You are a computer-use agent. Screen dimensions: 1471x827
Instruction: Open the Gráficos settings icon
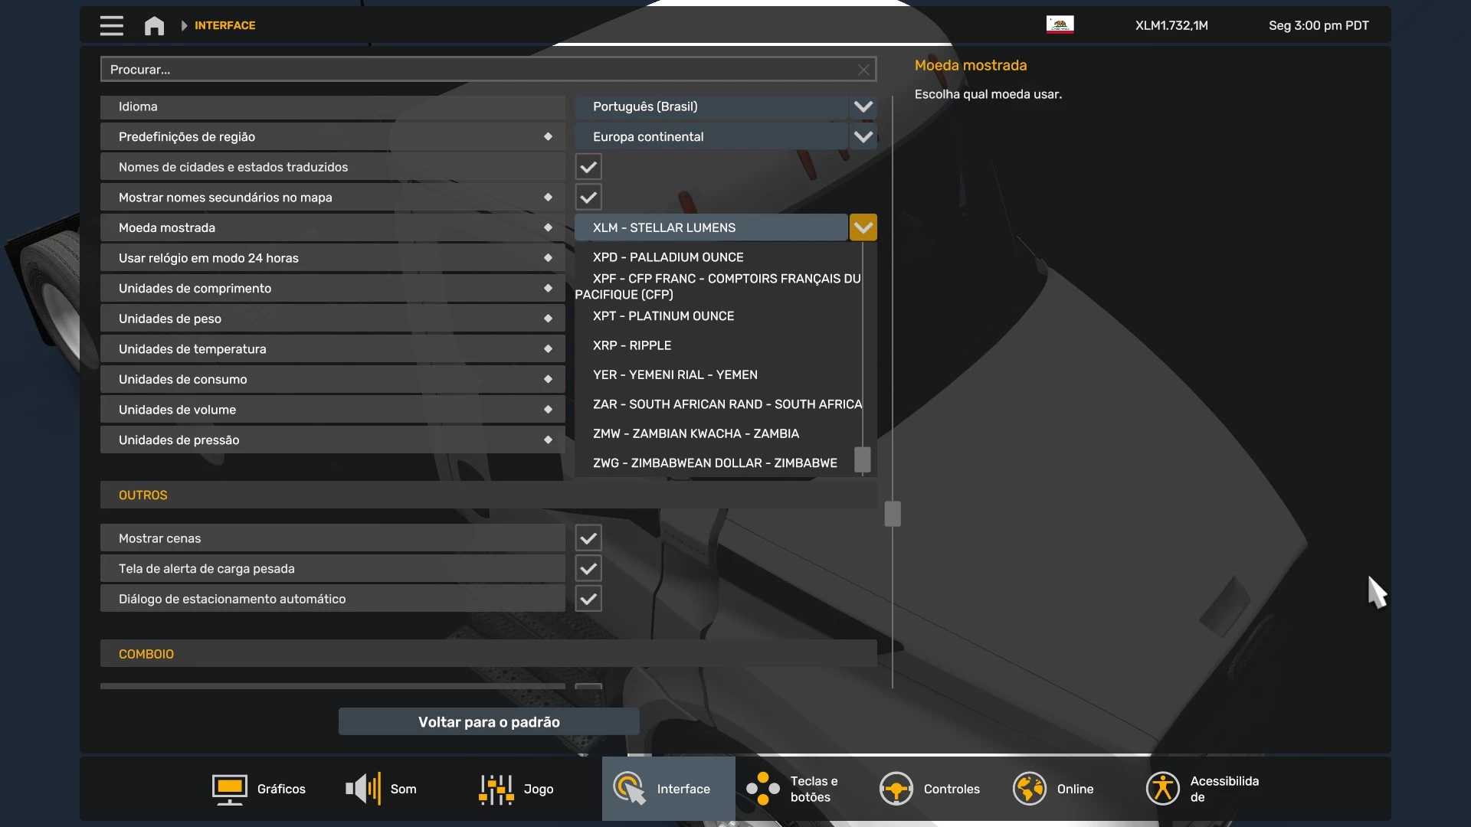(x=229, y=789)
